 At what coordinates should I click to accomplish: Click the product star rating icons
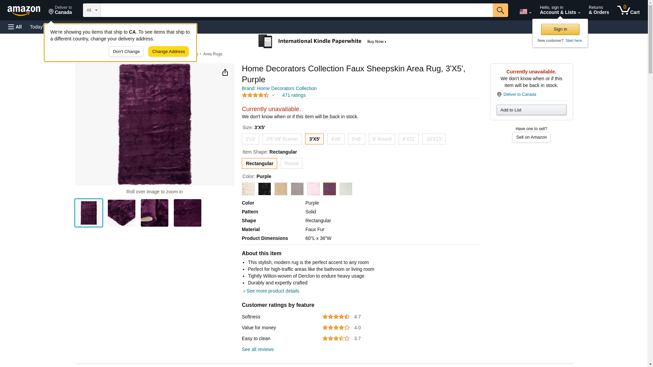pos(255,95)
